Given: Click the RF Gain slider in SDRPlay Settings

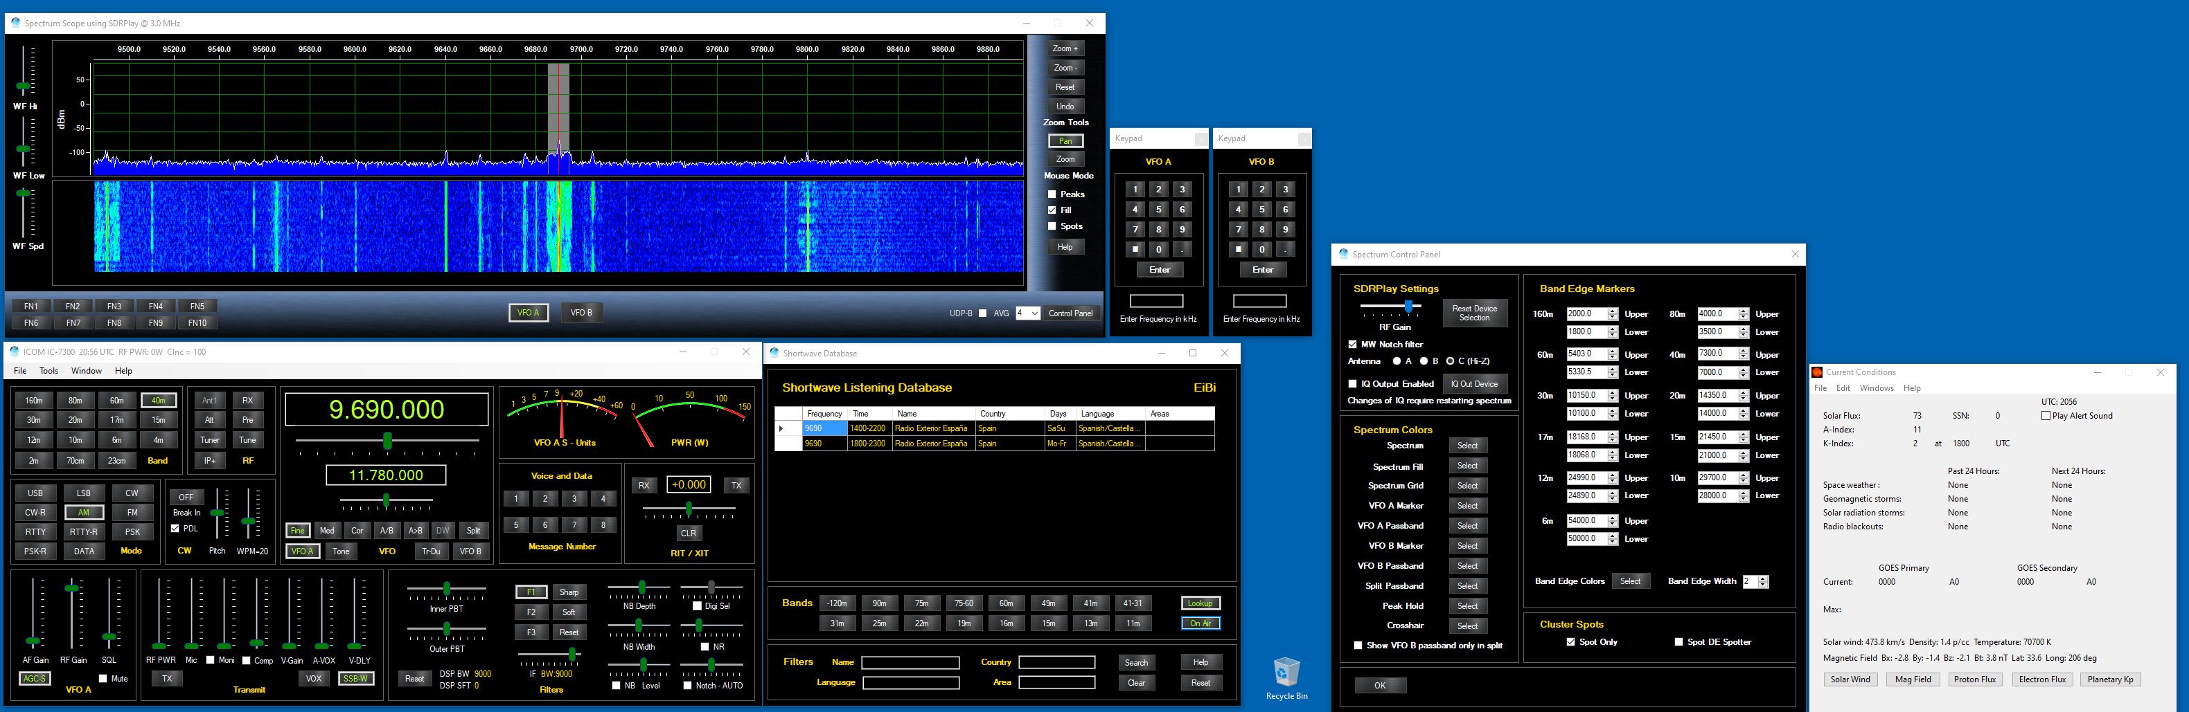Looking at the screenshot, I should [1408, 307].
